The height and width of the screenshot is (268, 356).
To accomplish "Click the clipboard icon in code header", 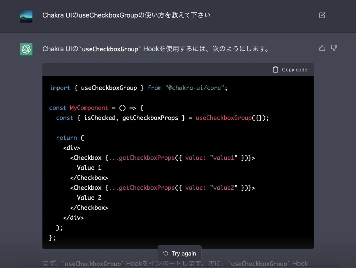I will (276, 69).
